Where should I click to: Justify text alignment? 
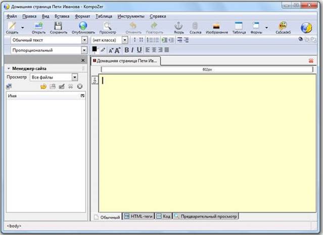point(167,50)
